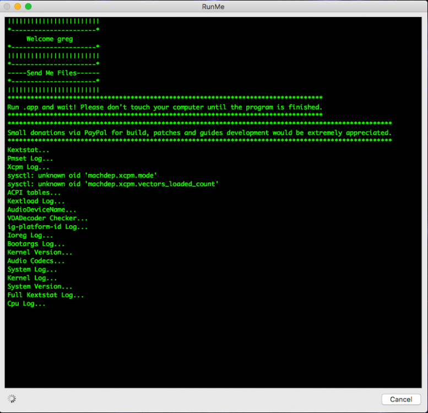
Task: Click the spinning progress indicator
Action: [12, 399]
